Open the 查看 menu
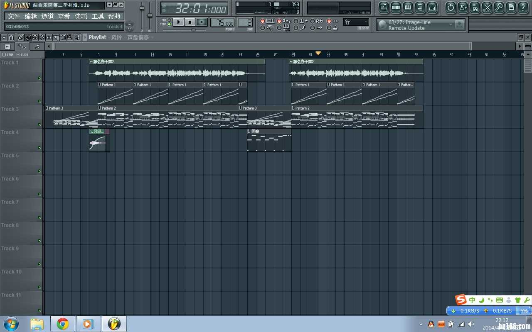 [64, 16]
